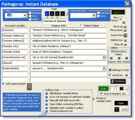135x120 pixels.
Task: Switch to page 3 tab
Action: point(57,14)
